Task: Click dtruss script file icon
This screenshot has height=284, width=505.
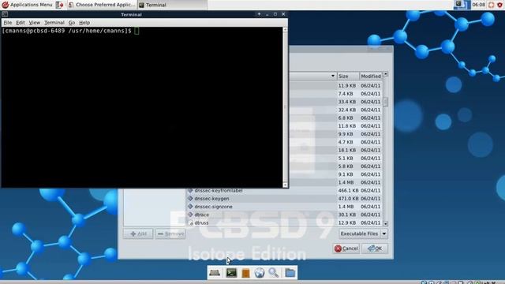Action: tap(190, 222)
